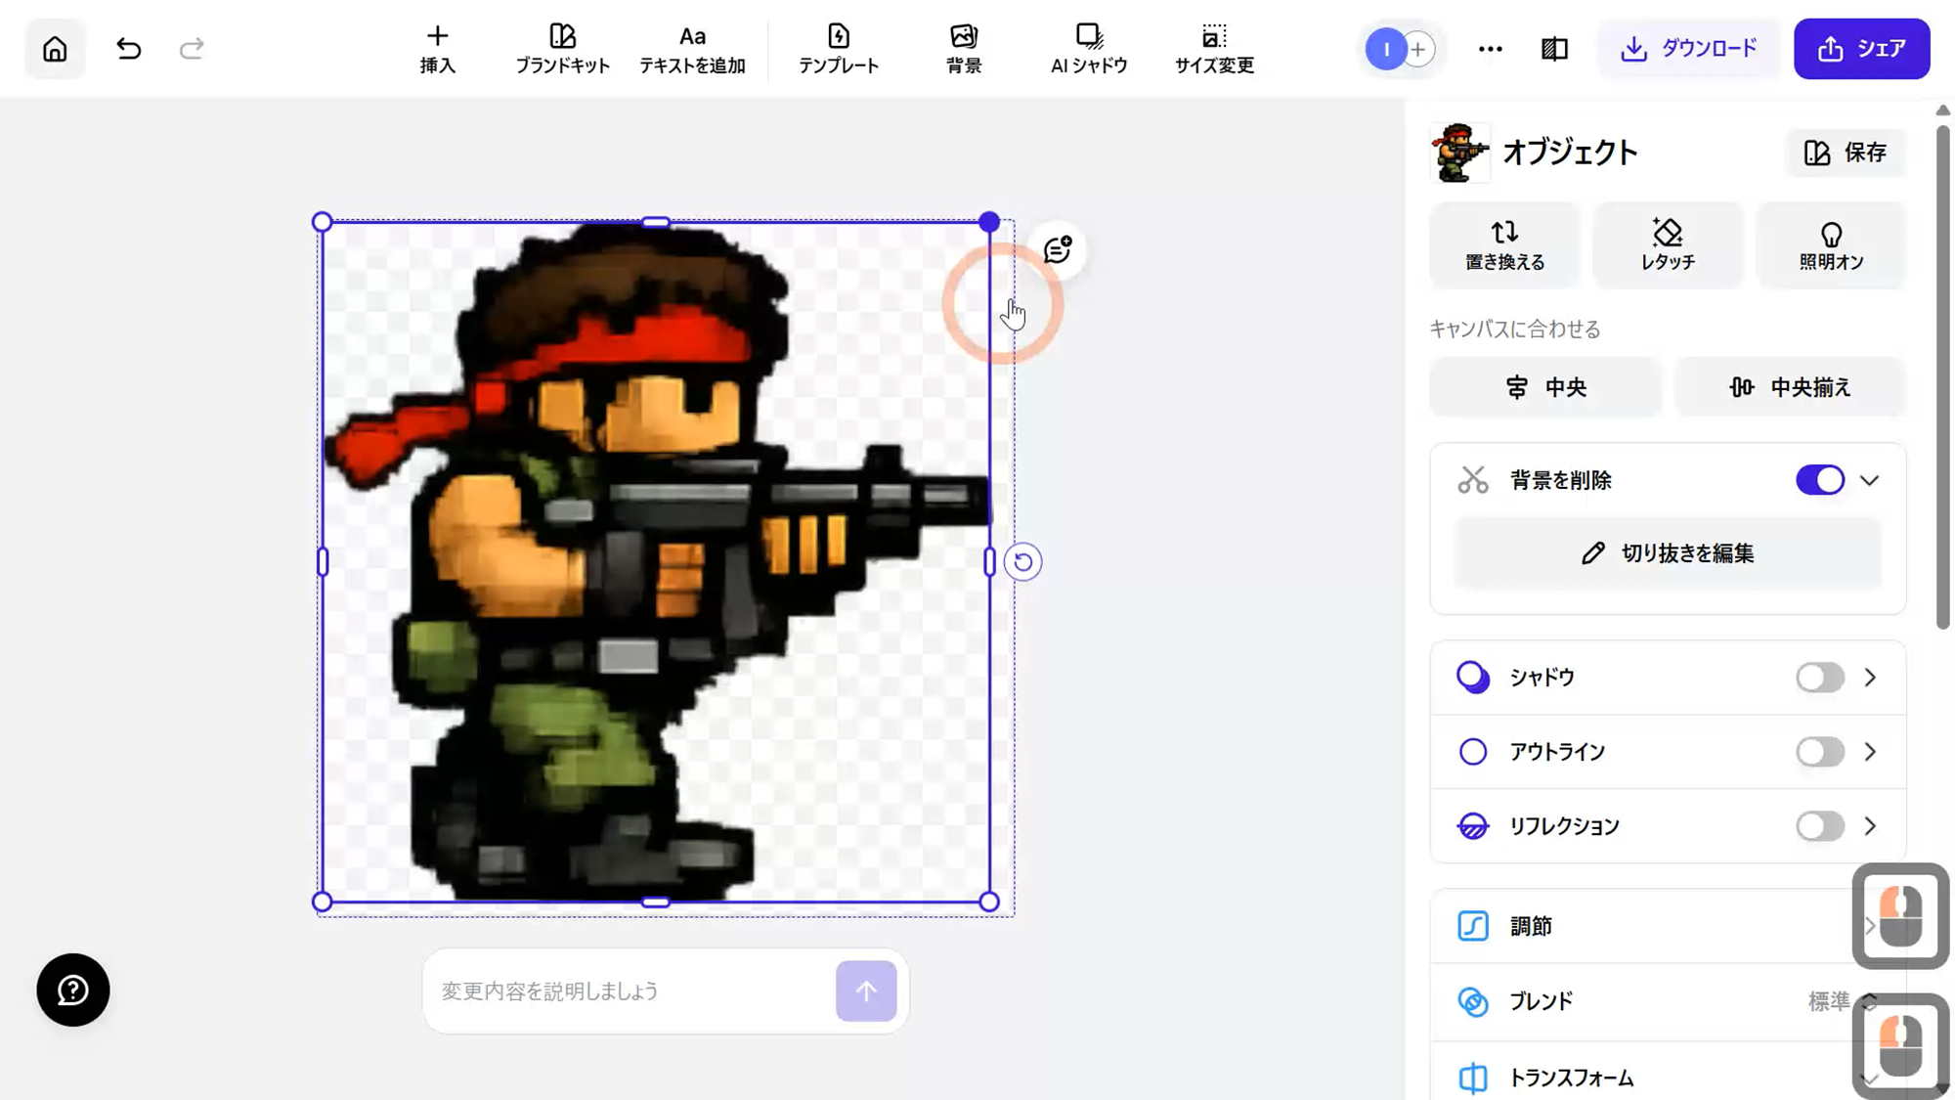Viewport: 1955px width, 1100px height.
Task: Center the object with the 中央 button
Action: (x=1545, y=387)
